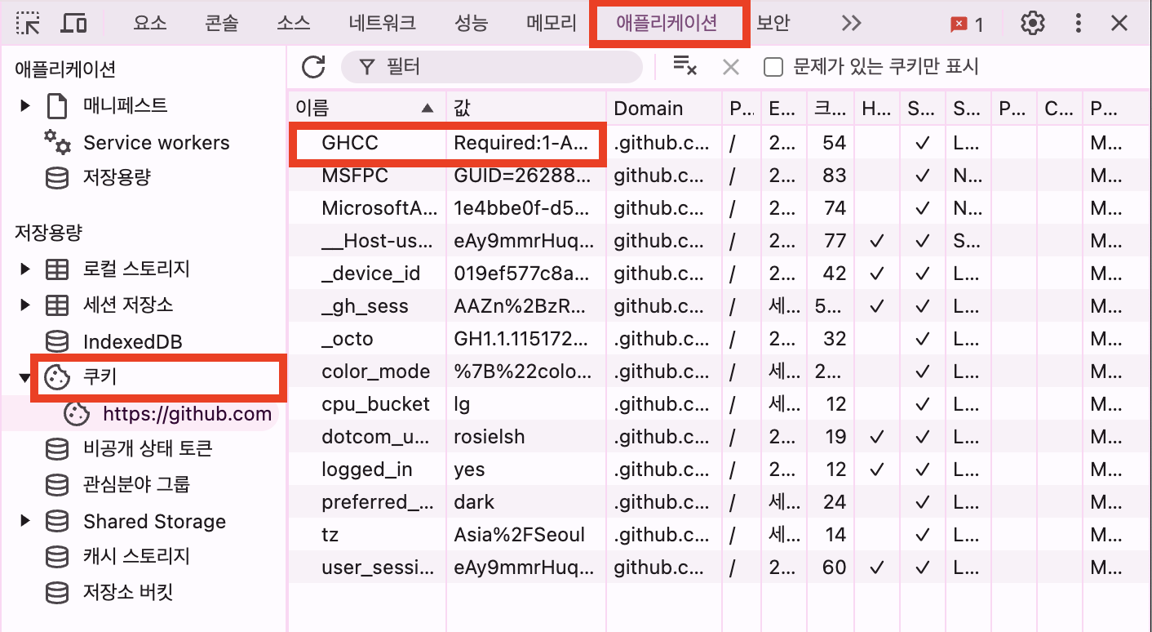Image resolution: width=1152 pixels, height=632 pixels.
Task: Select the color_mode cookie name
Action: tap(375, 372)
